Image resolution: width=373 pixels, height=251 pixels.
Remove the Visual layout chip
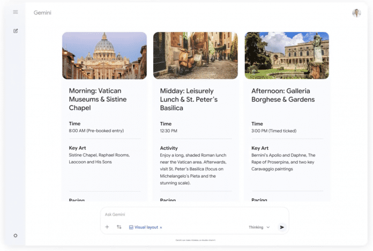click(x=161, y=227)
